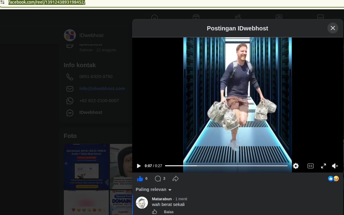The width and height of the screenshot is (344, 215).
Task: Play the paused reel video
Action: point(139,166)
